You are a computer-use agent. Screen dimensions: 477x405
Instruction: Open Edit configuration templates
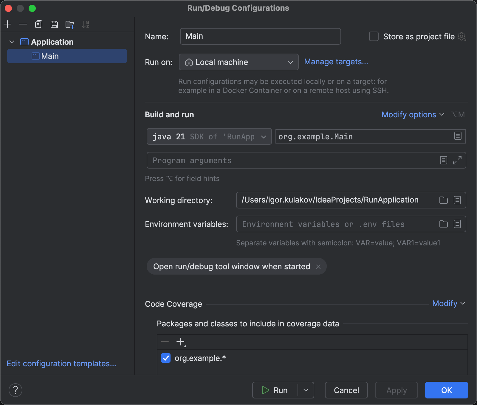tap(61, 364)
